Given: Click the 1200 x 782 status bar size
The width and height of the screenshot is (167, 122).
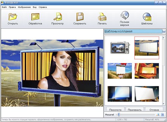Looking at the screenshot, I should (122, 120).
